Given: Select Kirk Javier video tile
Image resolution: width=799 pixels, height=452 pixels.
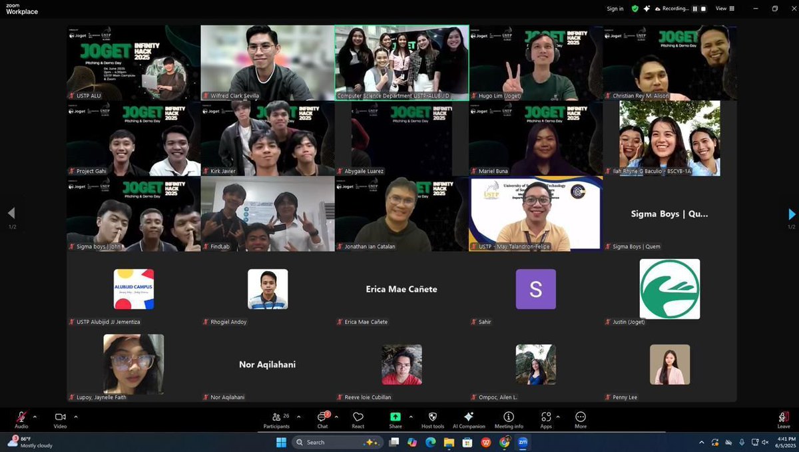Looking at the screenshot, I should (268, 138).
